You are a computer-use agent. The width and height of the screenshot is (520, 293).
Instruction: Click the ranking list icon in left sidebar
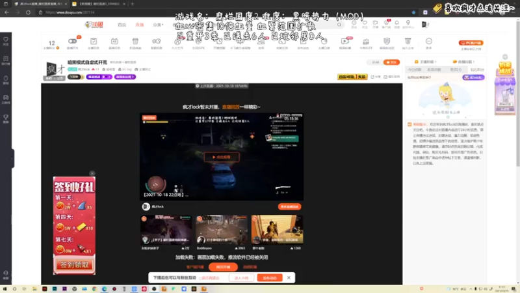pos(6,60)
